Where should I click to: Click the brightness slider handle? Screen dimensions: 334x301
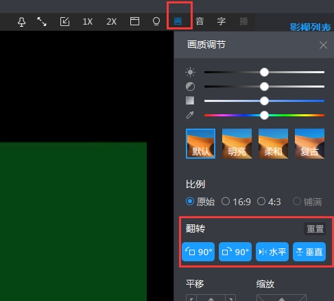(x=264, y=73)
